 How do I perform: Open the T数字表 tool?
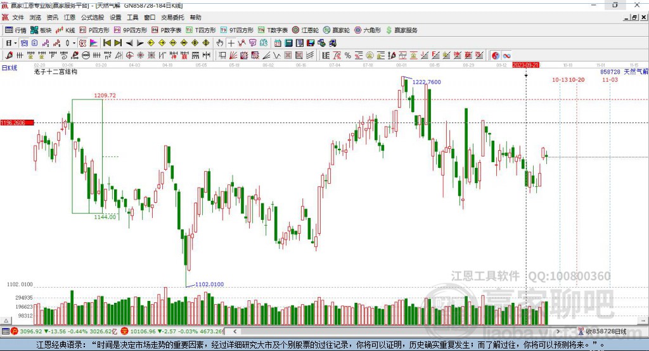pyautogui.click(x=273, y=30)
